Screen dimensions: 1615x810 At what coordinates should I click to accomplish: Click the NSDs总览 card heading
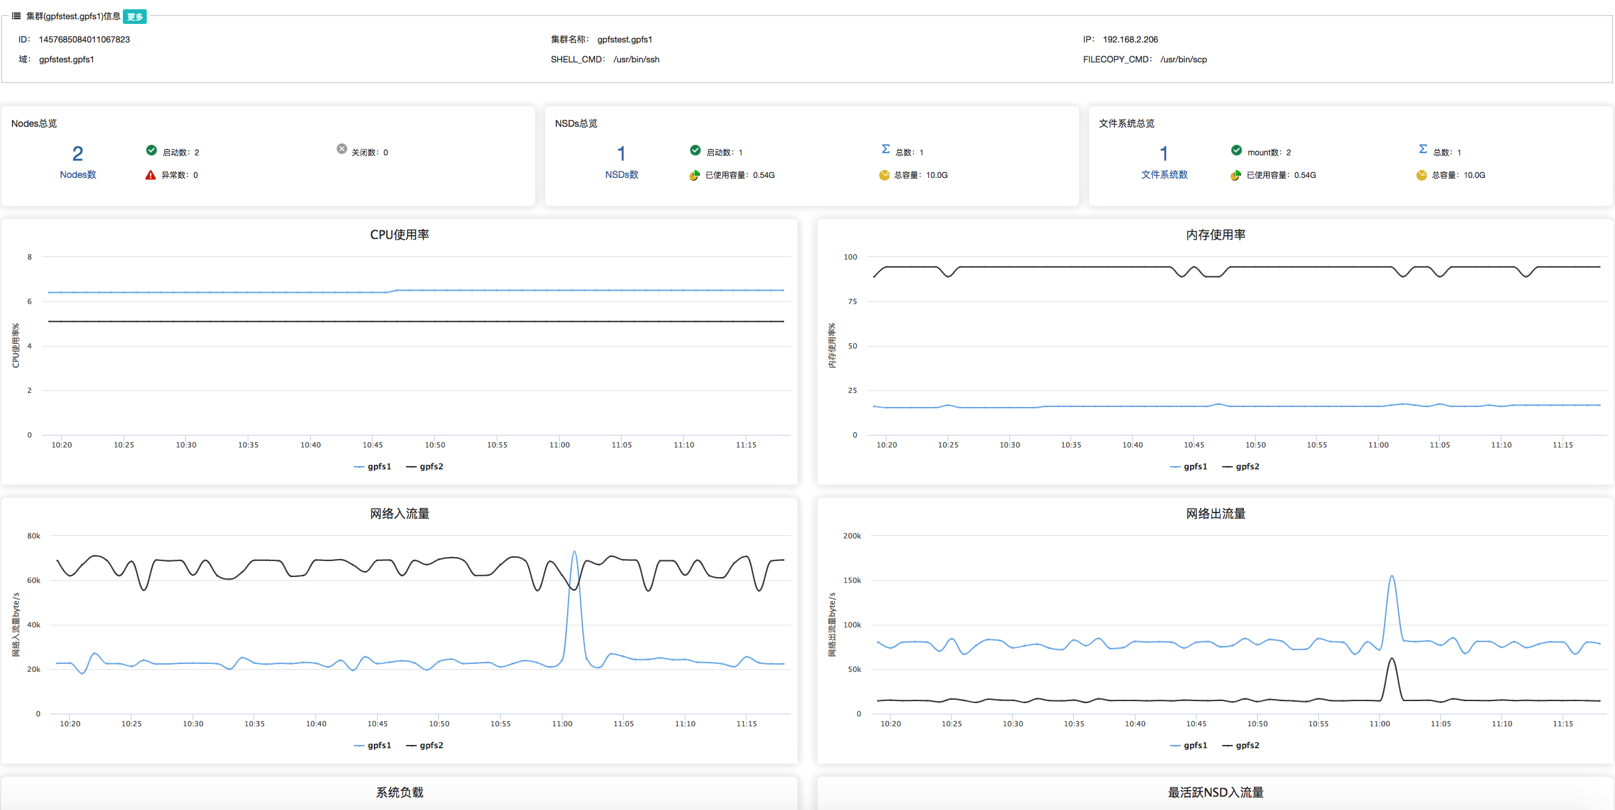point(576,123)
